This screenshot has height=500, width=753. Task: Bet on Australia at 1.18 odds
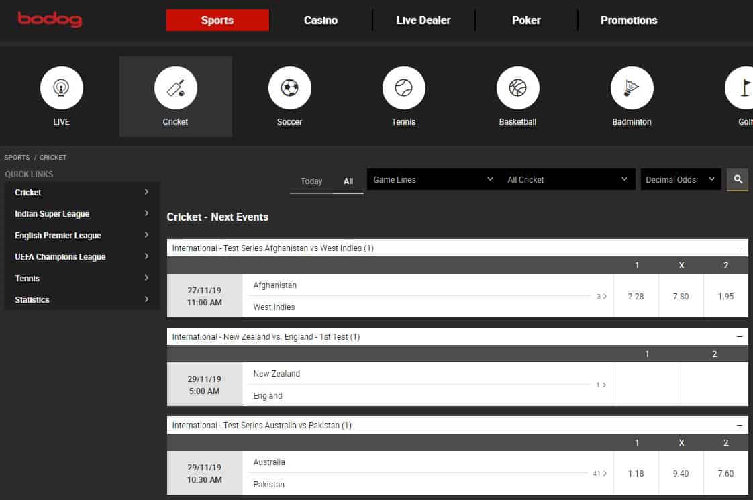pos(636,474)
